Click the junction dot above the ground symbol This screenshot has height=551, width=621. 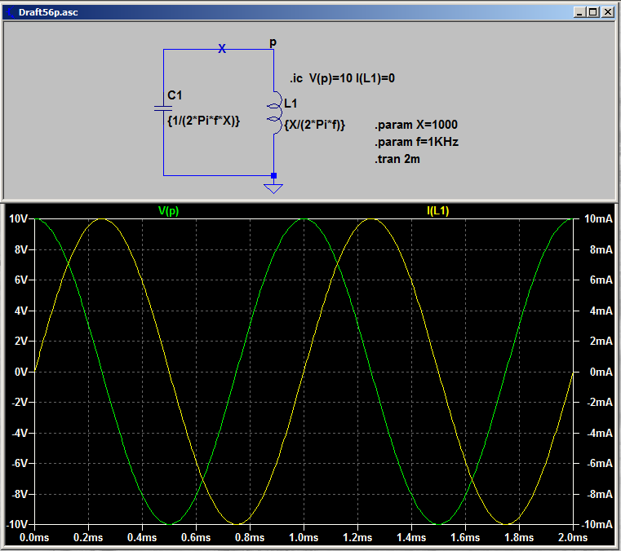point(273,175)
